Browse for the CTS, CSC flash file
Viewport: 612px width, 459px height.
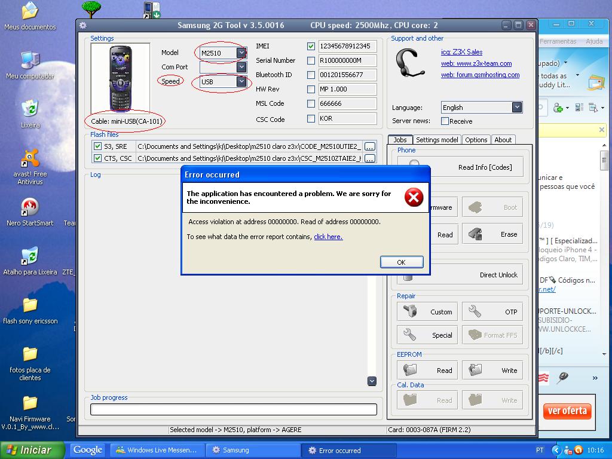click(369, 158)
